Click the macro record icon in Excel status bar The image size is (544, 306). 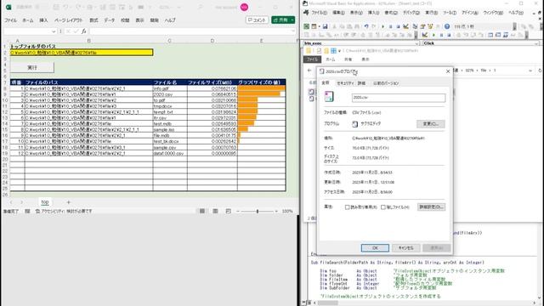(27, 211)
